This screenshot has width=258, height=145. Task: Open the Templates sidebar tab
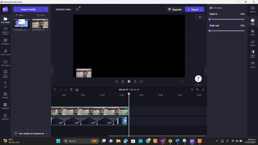(5, 41)
